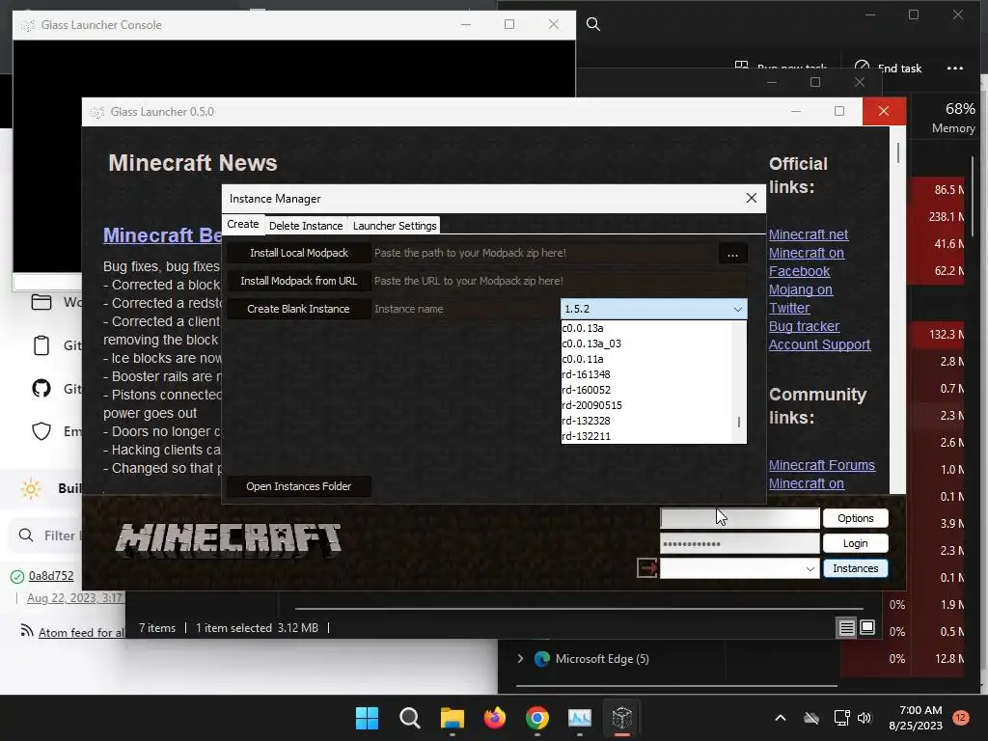Switch File Explorer to large icons view
This screenshot has width=988, height=741.
(867, 627)
